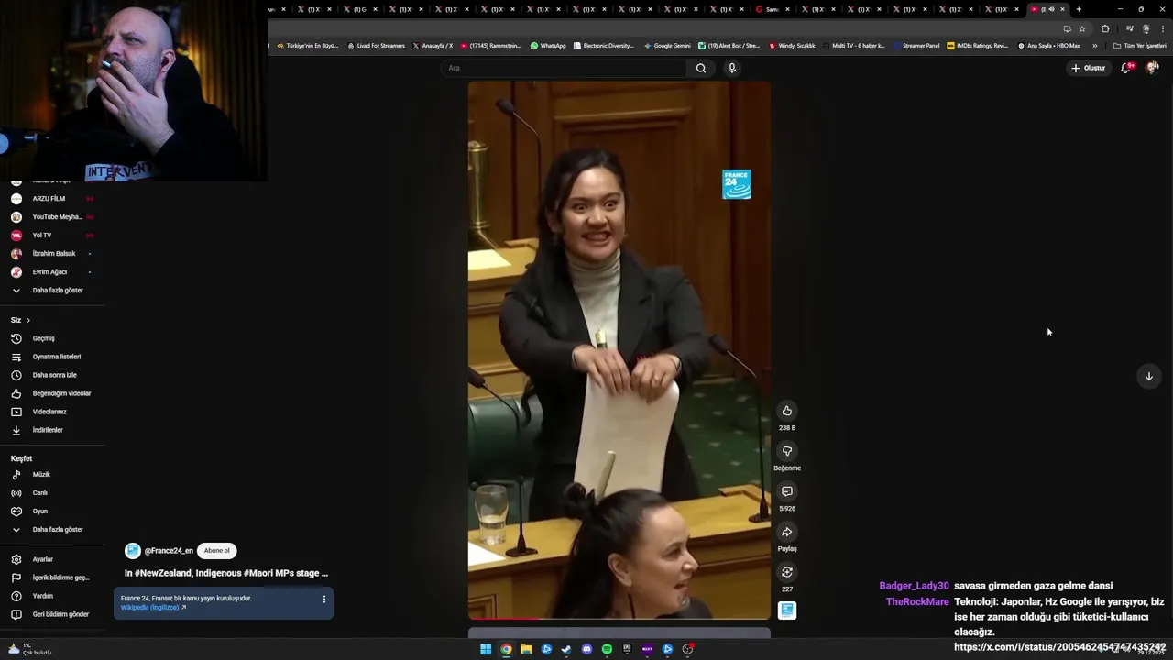Viewport: 1173px width, 660px height.
Task: Open Oynatma listeleri playlists
Action: pos(53,357)
